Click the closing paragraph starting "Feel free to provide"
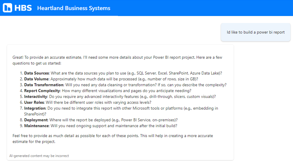 click(x=113, y=138)
